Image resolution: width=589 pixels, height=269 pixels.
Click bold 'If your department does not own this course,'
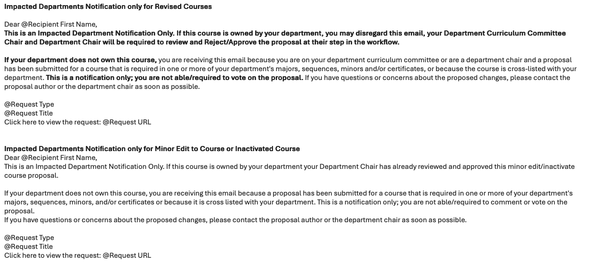[x=80, y=60]
